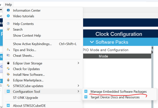158x108 pixels.
Task: Click the vertical scrollbar beside the Mode panel
Action: point(152,77)
